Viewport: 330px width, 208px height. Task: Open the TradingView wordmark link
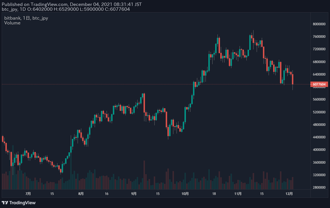point(22,203)
